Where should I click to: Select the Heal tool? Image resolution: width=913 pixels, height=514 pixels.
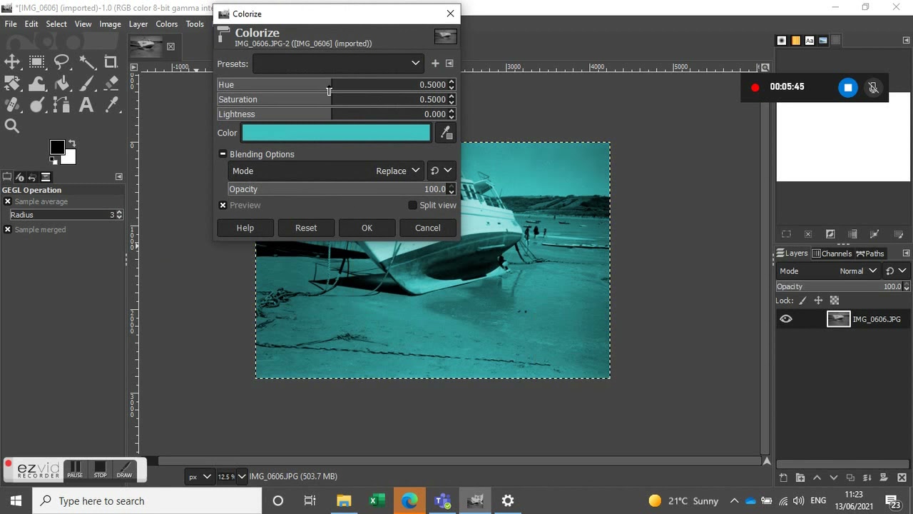click(x=12, y=105)
